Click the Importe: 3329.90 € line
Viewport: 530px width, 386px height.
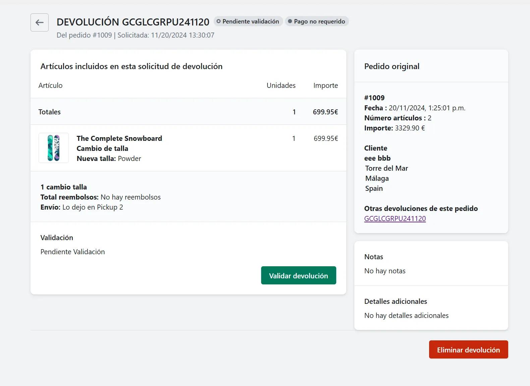click(395, 128)
